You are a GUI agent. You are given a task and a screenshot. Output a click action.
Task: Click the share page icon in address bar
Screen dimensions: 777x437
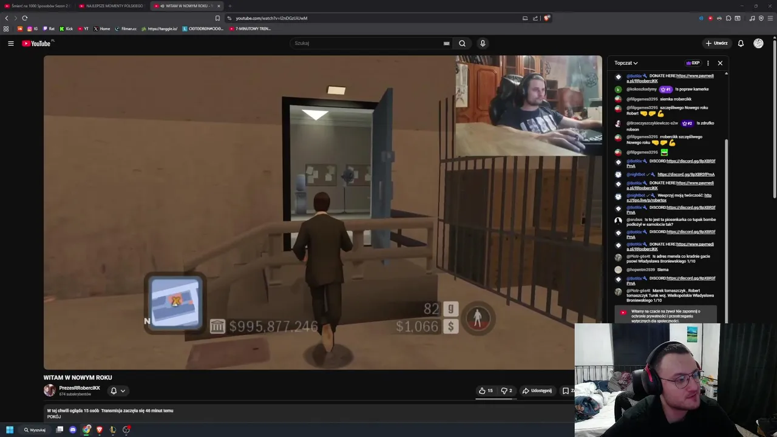pos(535,18)
